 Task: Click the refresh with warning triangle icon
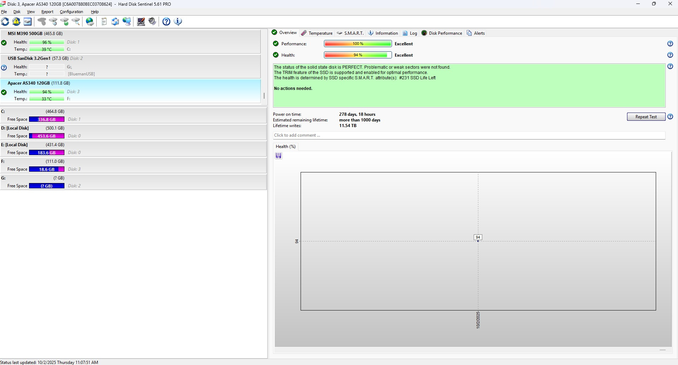point(16,22)
